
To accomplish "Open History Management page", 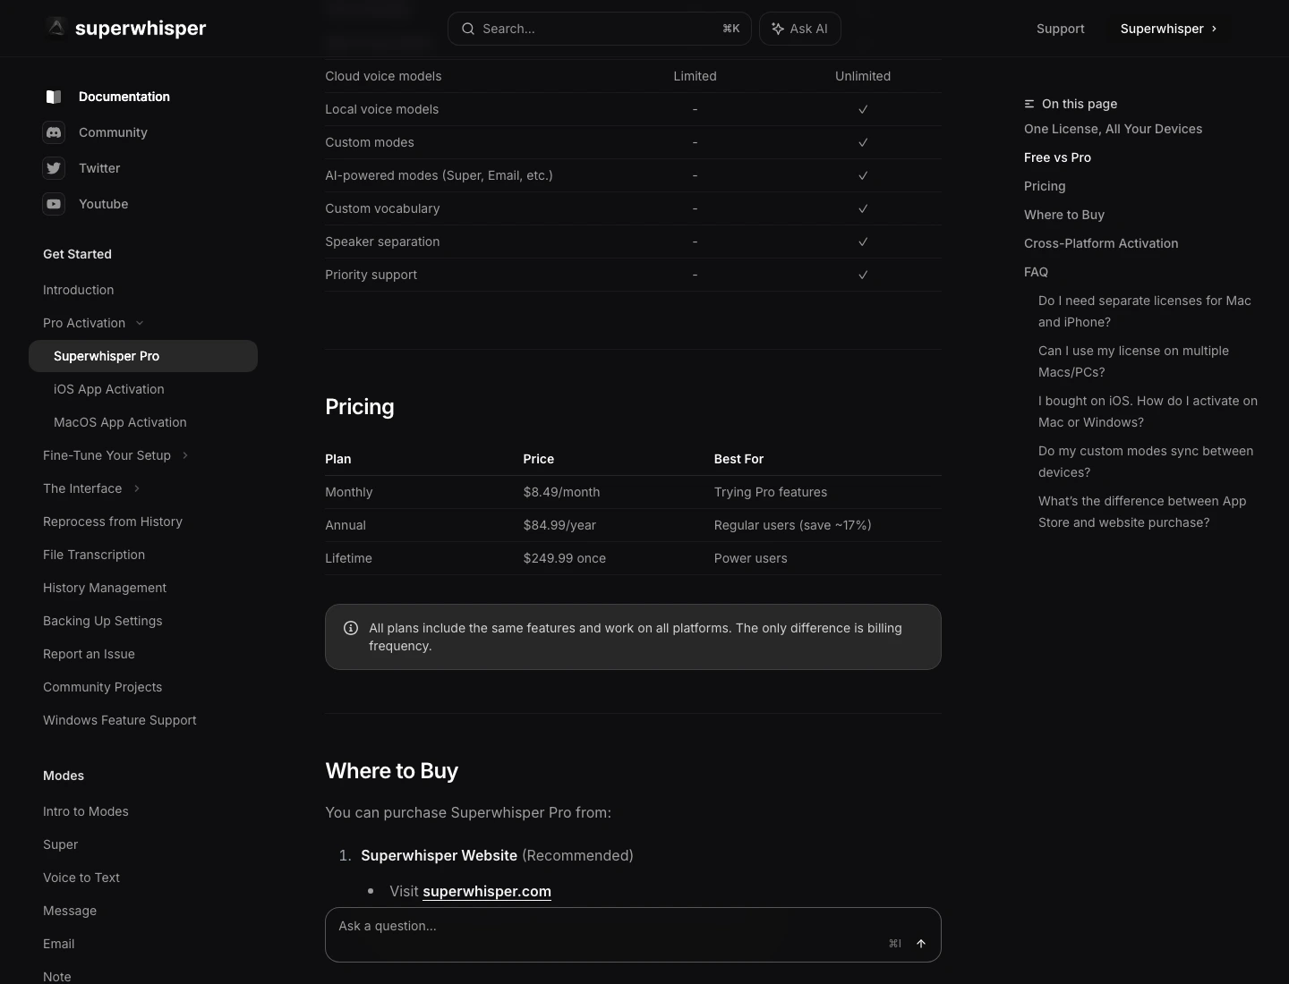I will click(x=105, y=588).
